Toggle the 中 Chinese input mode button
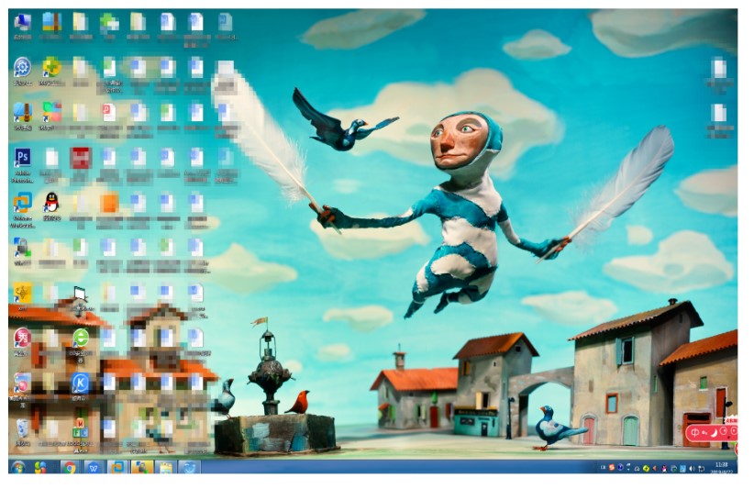Screen dimensions: 754x489 point(695,432)
